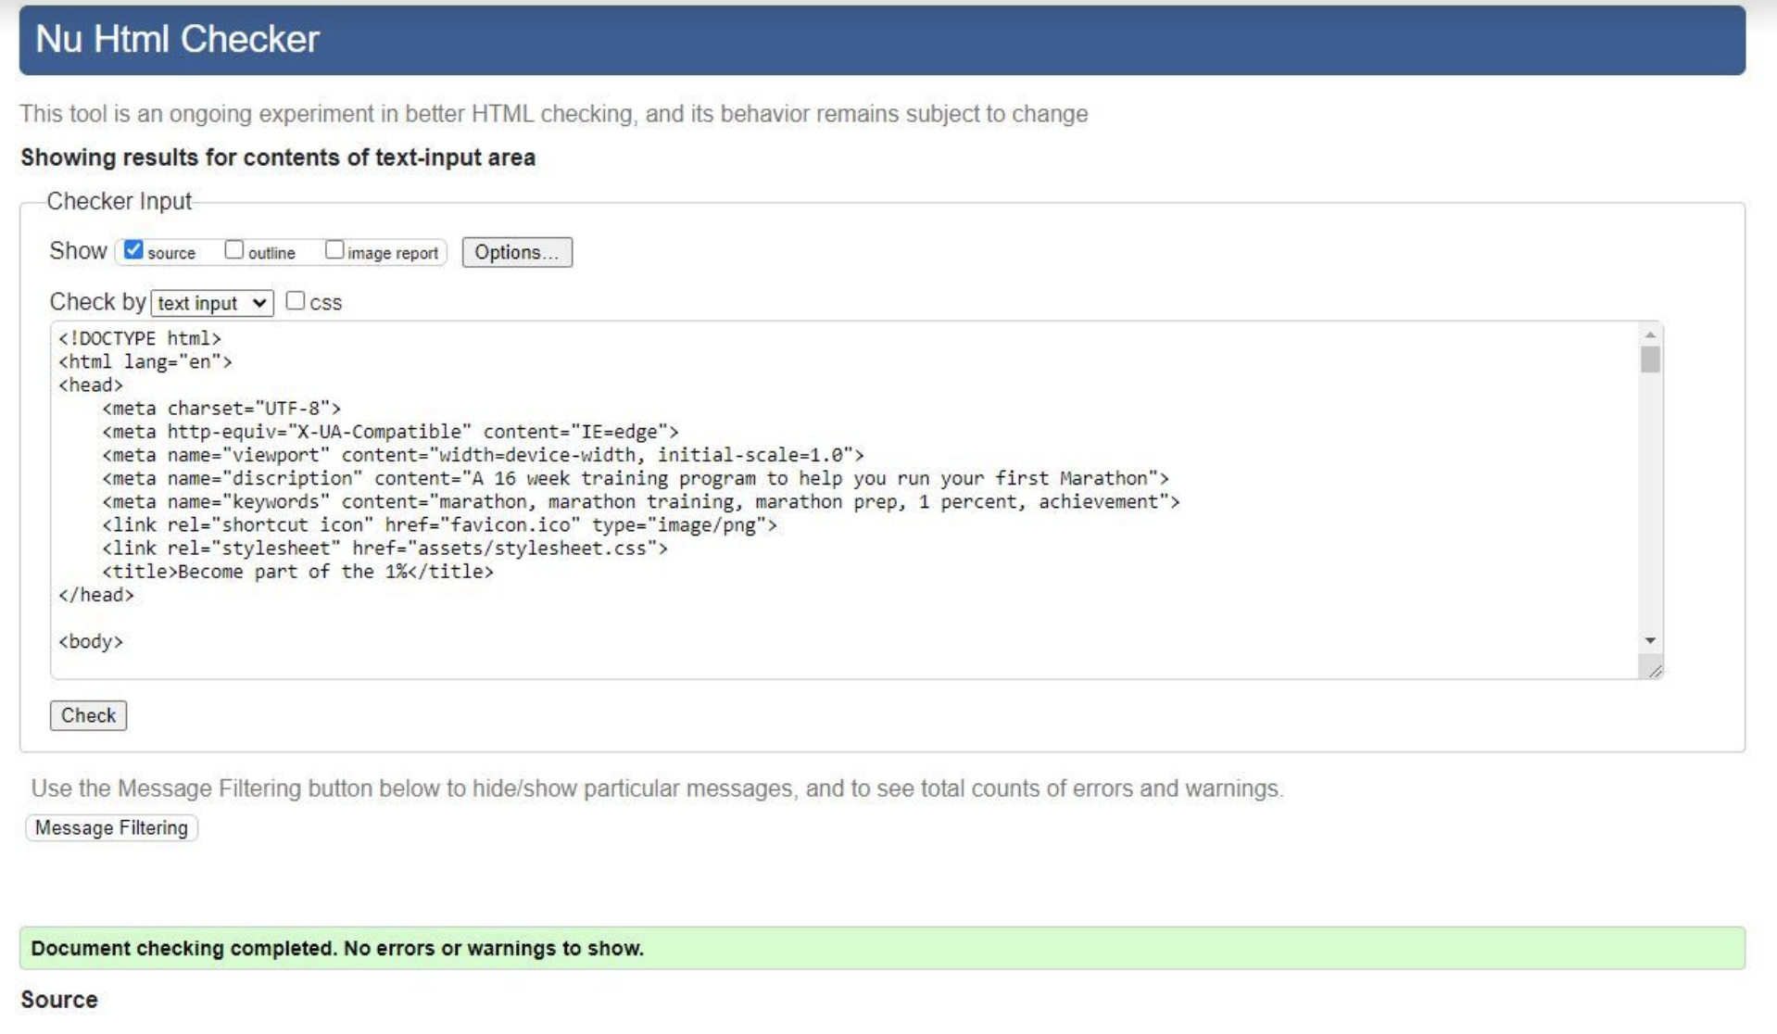Open the Options... button

(517, 252)
